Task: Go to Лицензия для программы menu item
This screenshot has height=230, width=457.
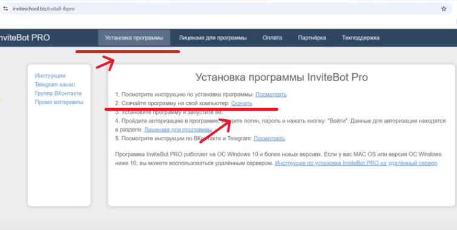Action: click(212, 38)
